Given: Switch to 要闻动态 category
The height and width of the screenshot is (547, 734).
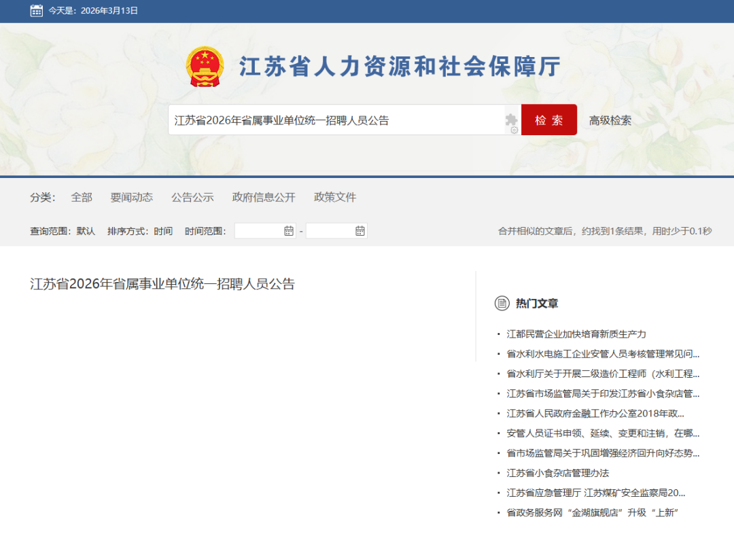Looking at the screenshot, I should click(132, 197).
